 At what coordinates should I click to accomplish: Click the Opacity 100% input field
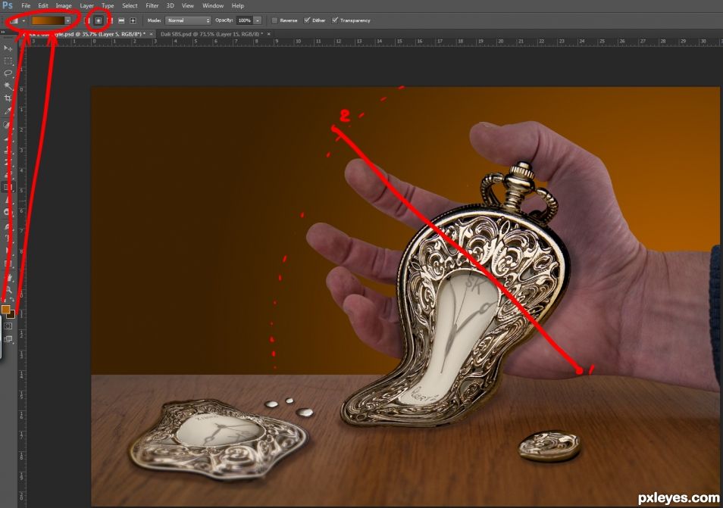point(244,20)
